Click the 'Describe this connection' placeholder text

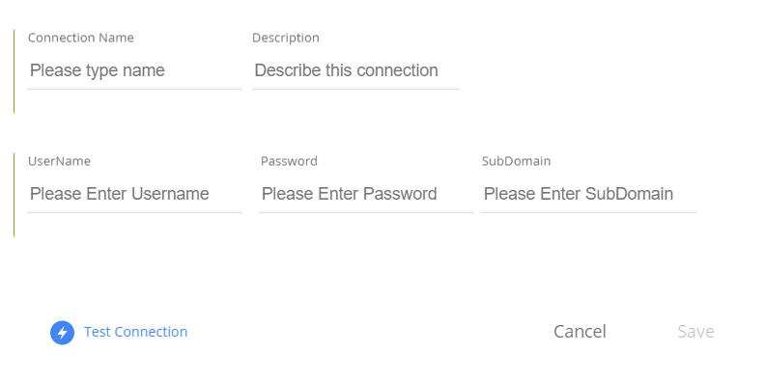point(347,70)
